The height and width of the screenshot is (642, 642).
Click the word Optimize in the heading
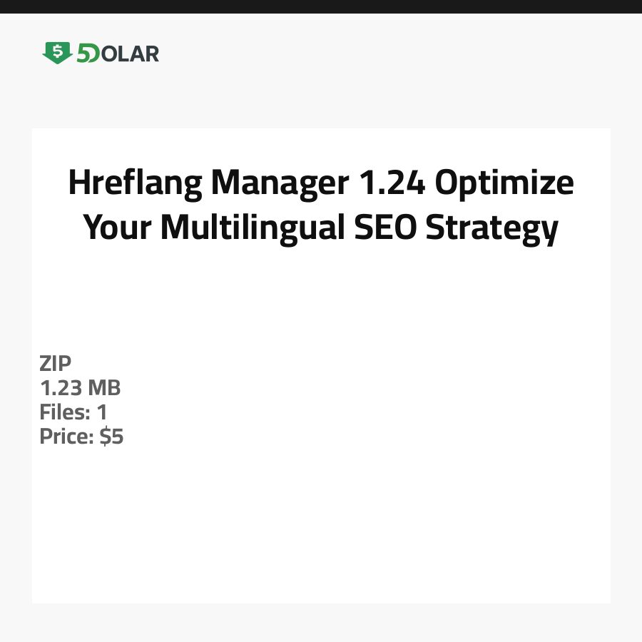504,183
